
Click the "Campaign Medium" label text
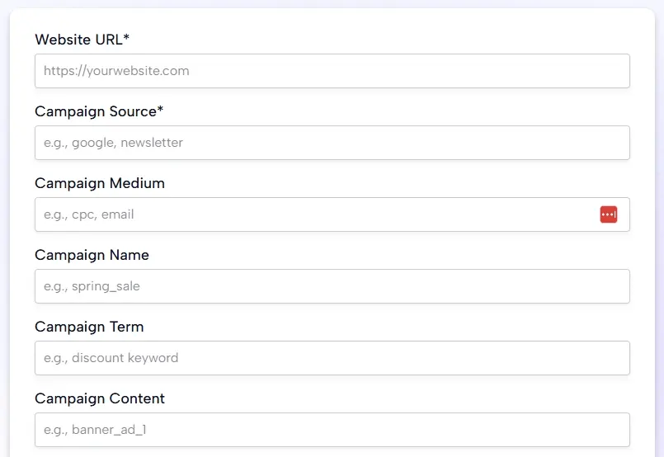click(x=100, y=183)
